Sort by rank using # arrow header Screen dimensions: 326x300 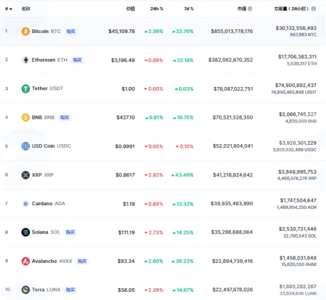(x=8, y=9)
